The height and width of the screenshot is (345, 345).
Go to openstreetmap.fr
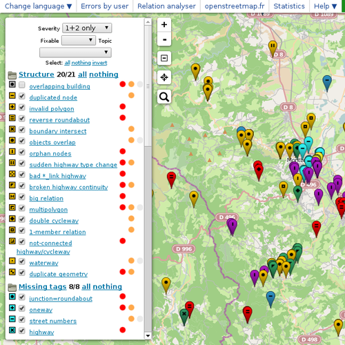coord(235,6)
